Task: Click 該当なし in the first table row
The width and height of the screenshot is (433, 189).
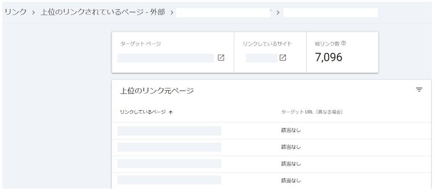Action: [291, 130]
